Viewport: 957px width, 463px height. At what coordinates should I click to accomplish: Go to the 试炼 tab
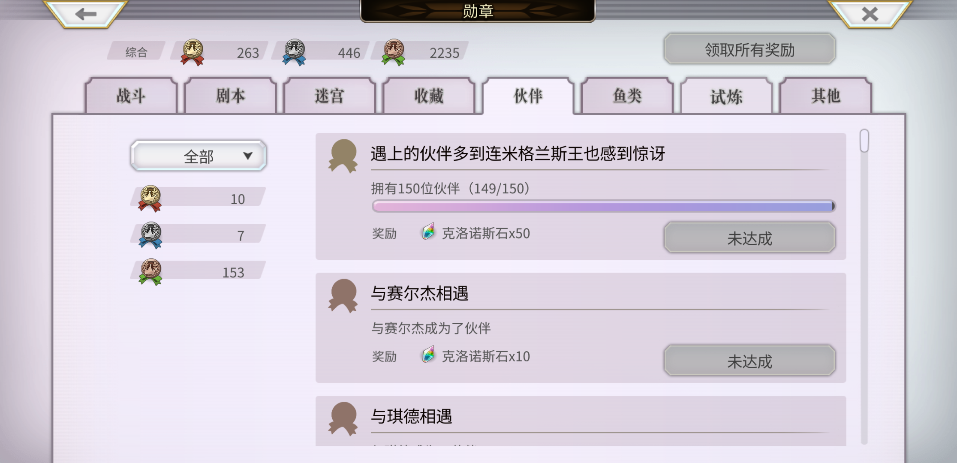tap(726, 96)
